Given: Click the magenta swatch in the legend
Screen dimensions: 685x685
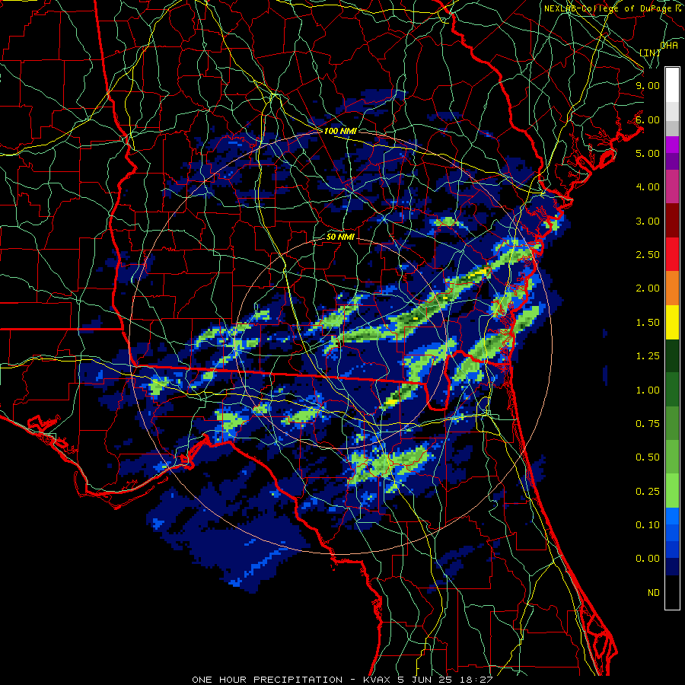Looking at the screenshot, I should coord(672,145).
